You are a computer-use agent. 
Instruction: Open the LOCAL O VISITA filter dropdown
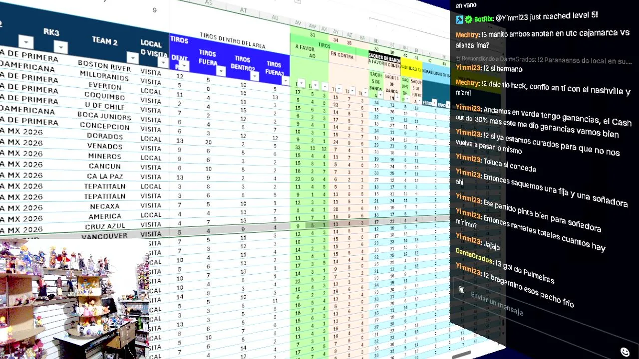pos(163,62)
